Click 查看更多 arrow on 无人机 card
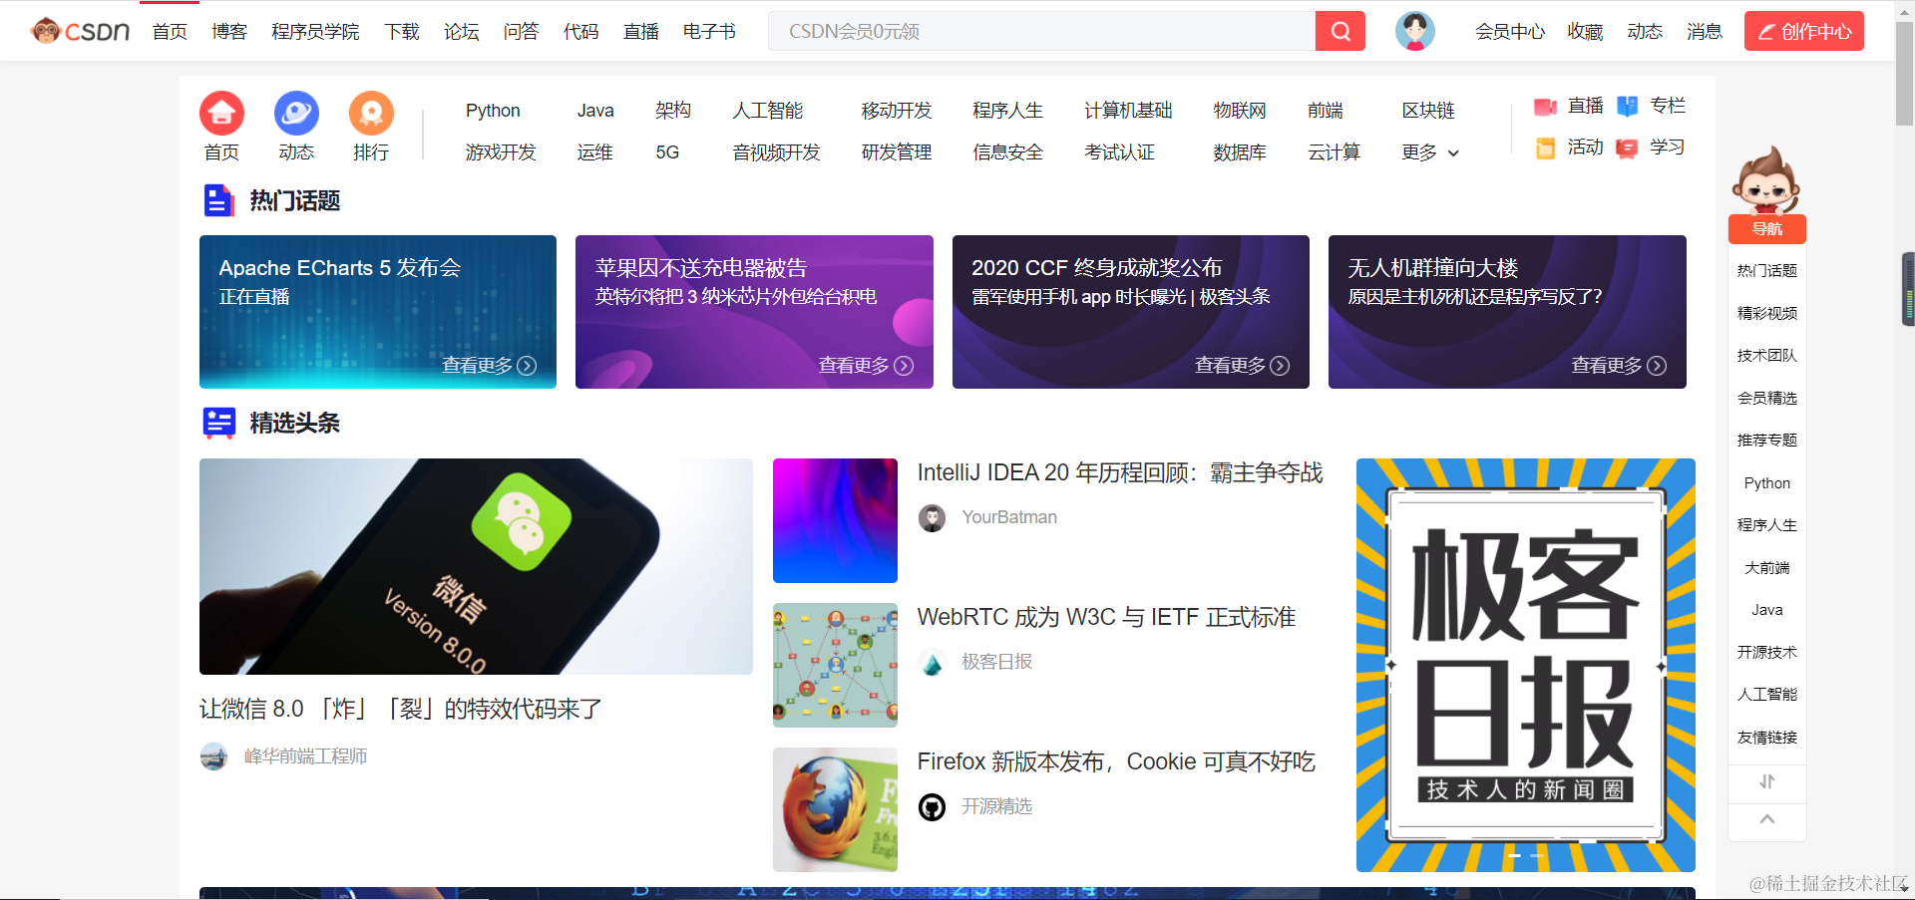This screenshot has height=900, width=1915. pyautogui.click(x=1657, y=366)
